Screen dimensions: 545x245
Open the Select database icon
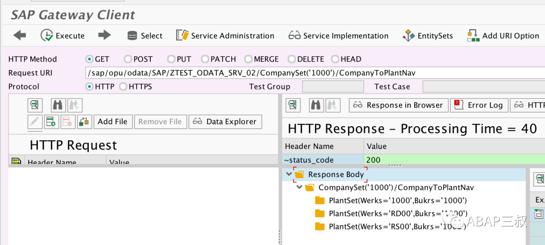click(x=132, y=36)
